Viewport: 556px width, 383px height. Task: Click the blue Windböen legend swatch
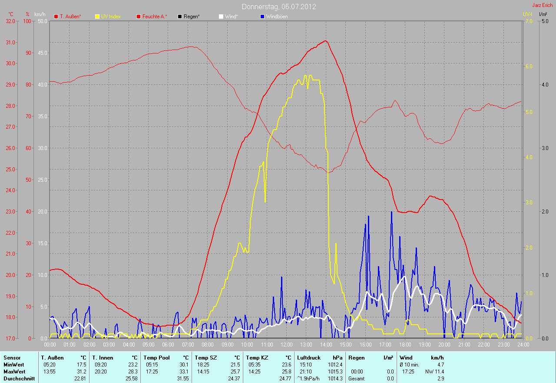click(x=262, y=17)
